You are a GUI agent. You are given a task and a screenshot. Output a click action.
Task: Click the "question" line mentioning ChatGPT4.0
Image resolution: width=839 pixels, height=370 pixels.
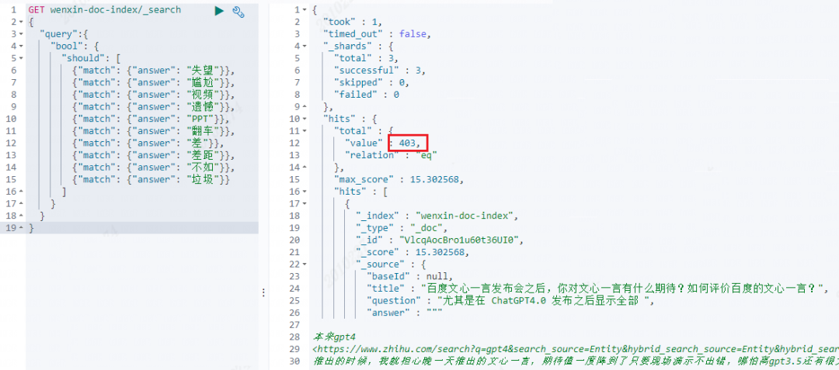click(x=510, y=301)
